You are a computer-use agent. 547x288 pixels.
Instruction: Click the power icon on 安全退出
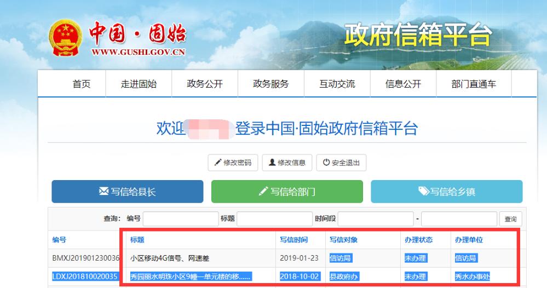pos(326,163)
